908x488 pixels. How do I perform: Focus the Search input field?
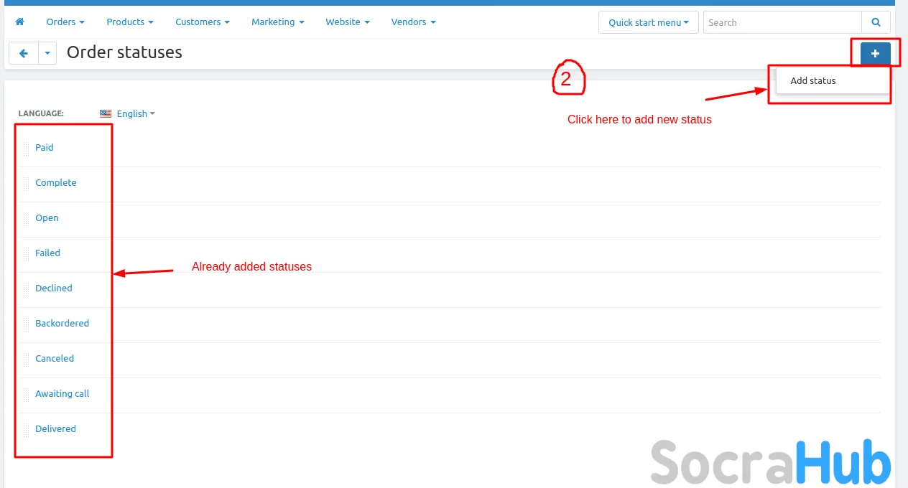pos(782,22)
